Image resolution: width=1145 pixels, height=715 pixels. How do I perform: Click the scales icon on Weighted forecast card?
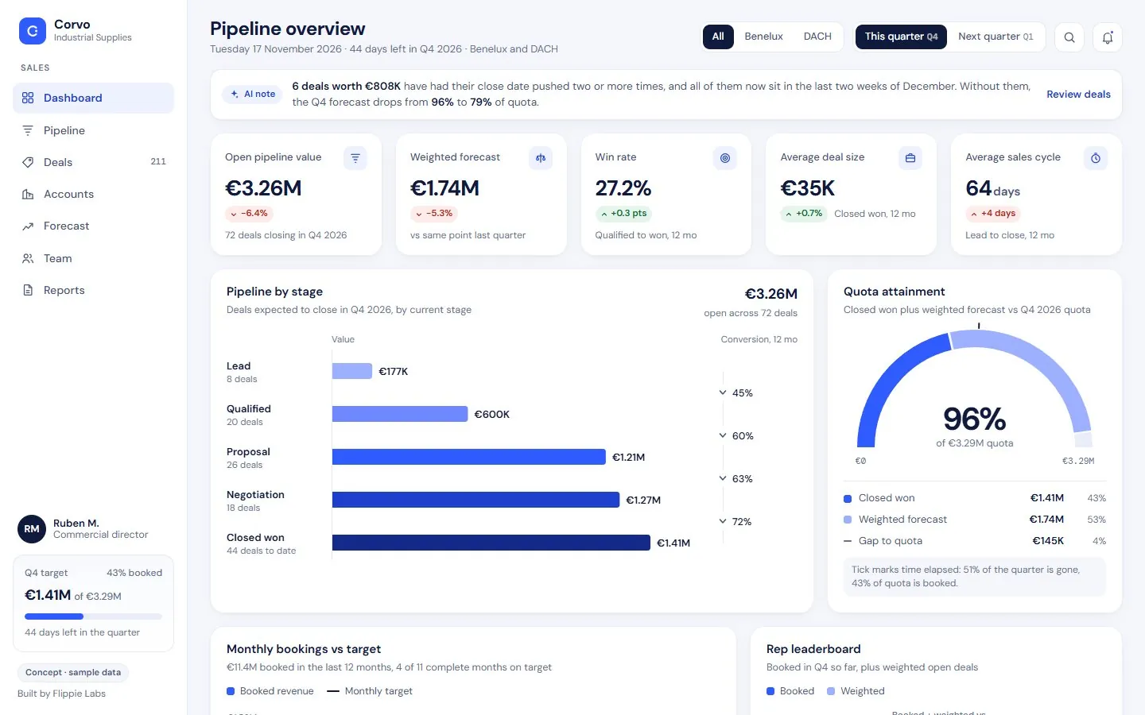tap(541, 158)
